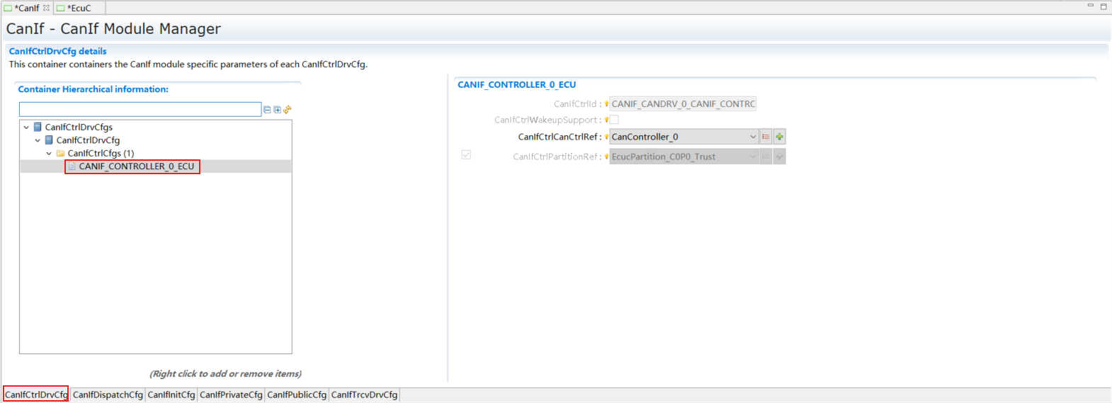This screenshot has width=1112, height=403.
Task: Collapse the root CanIfCtrlDrvCfgs tree node
Action: tap(26, 127)
